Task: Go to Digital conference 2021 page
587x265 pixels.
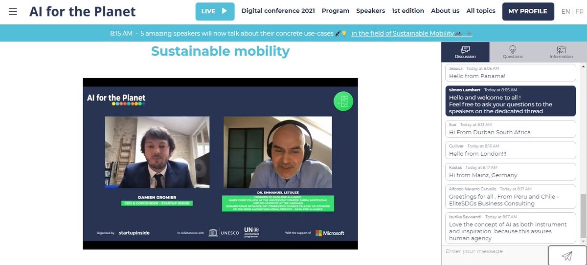Action: [x=278, y=11]
